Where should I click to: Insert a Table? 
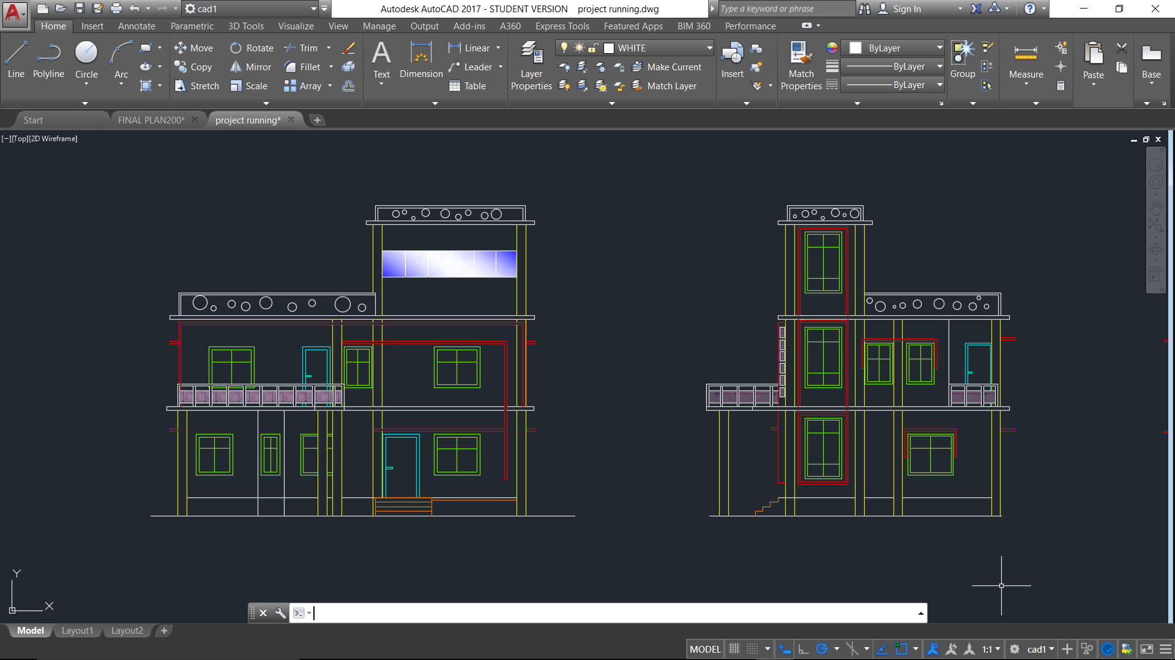468,86
